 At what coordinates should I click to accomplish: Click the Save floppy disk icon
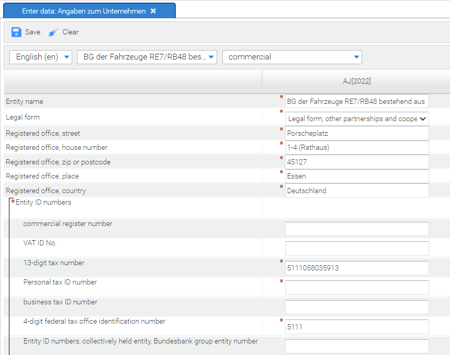coord(16,32)
